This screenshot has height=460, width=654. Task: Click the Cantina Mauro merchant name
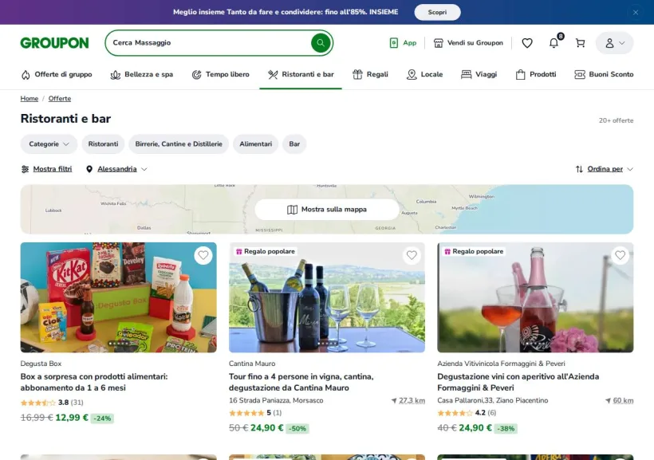pos(252,364)
